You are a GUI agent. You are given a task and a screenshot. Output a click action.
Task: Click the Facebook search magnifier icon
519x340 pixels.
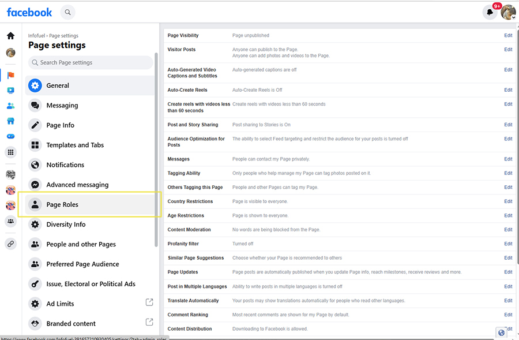tap(68, 12)
